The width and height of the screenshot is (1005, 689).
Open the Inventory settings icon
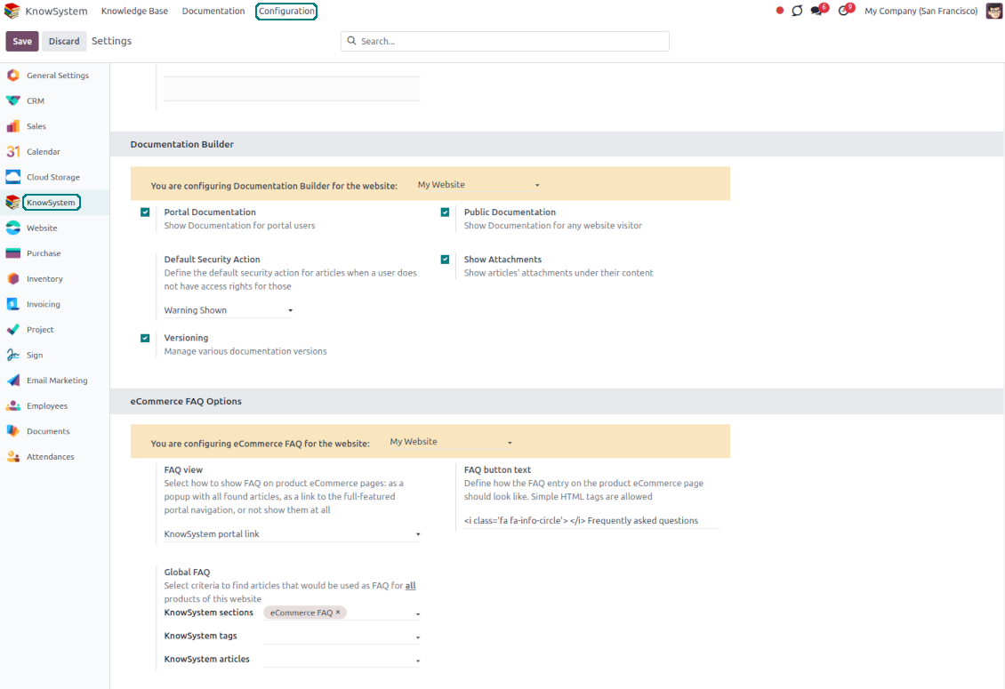pyautogui.click(x=13, y=278)
